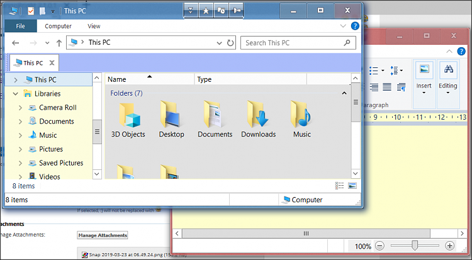Open the View ribbon tab

(x=94, y=26)
